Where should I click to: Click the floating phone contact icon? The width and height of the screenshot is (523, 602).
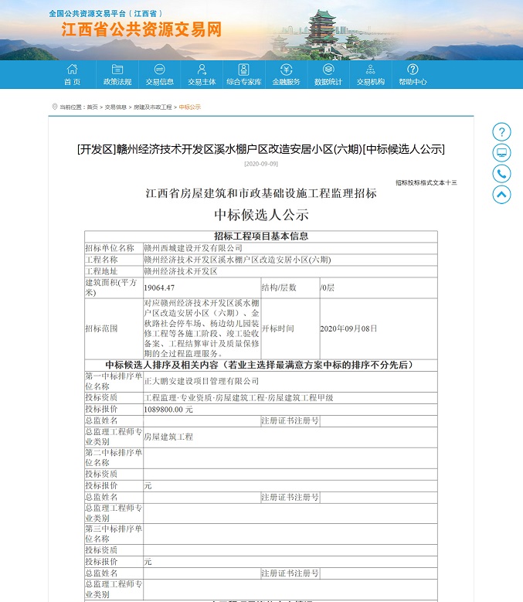501,174
